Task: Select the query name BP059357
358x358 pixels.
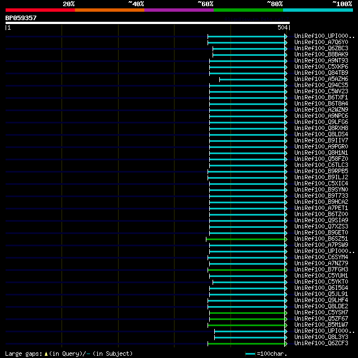Action: coord(21,18)
